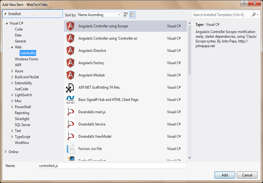Select the Windows Forms category
The image size is (263, 183).
[x=26, y=59]
